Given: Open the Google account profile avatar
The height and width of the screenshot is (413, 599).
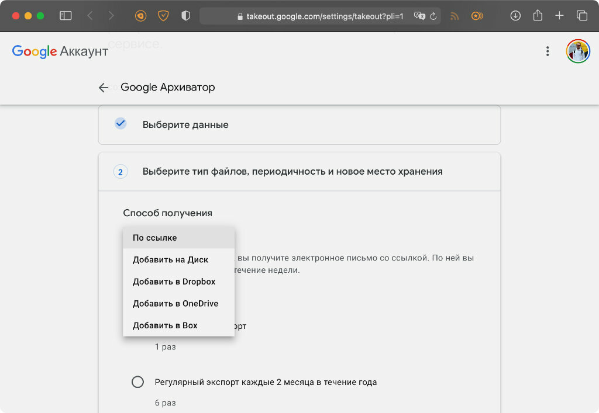Looking at the screenshot, I should pos(578,51).
